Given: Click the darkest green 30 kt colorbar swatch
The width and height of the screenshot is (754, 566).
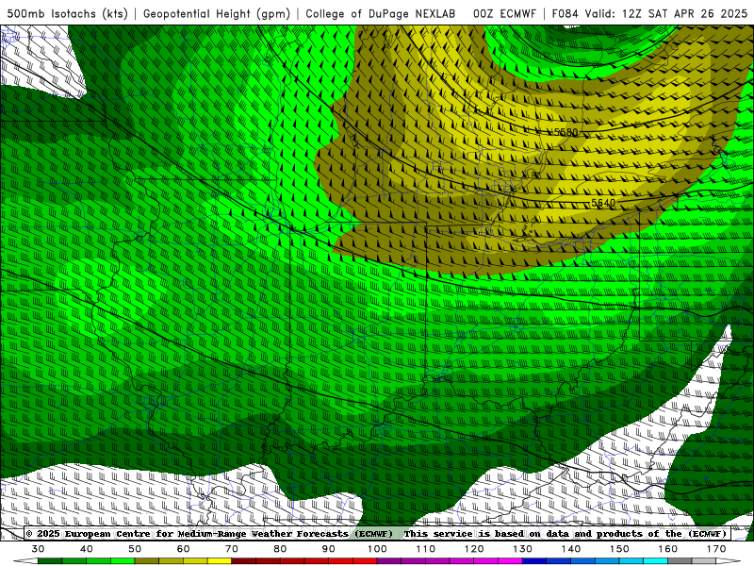Looking at the screenshot, I should 50,561.
